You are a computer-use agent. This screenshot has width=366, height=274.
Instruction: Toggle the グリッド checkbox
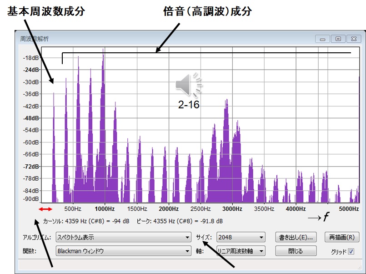click(x=351, y=251)
